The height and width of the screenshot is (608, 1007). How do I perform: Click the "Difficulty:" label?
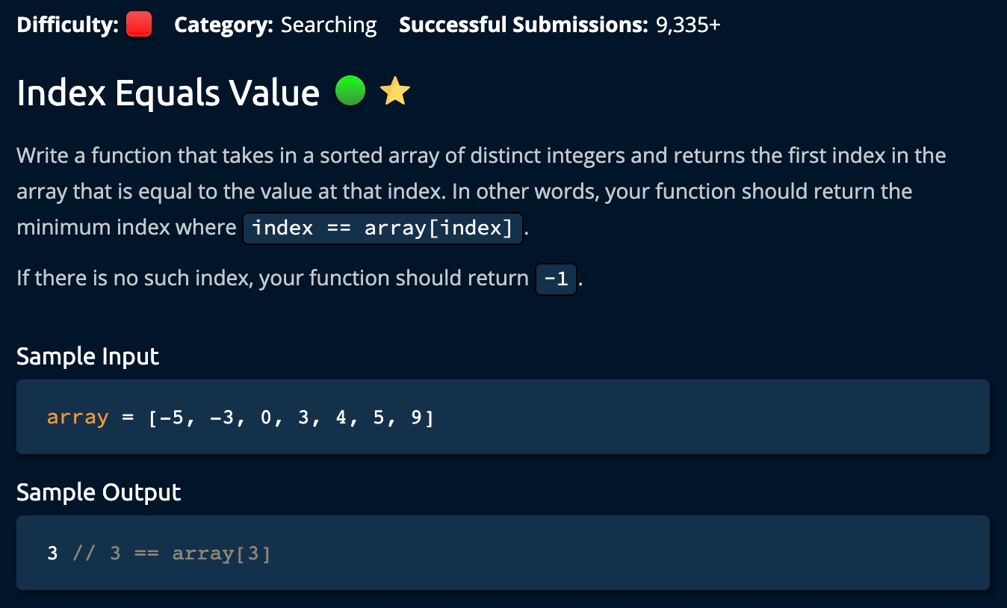(x=67, y=25)
